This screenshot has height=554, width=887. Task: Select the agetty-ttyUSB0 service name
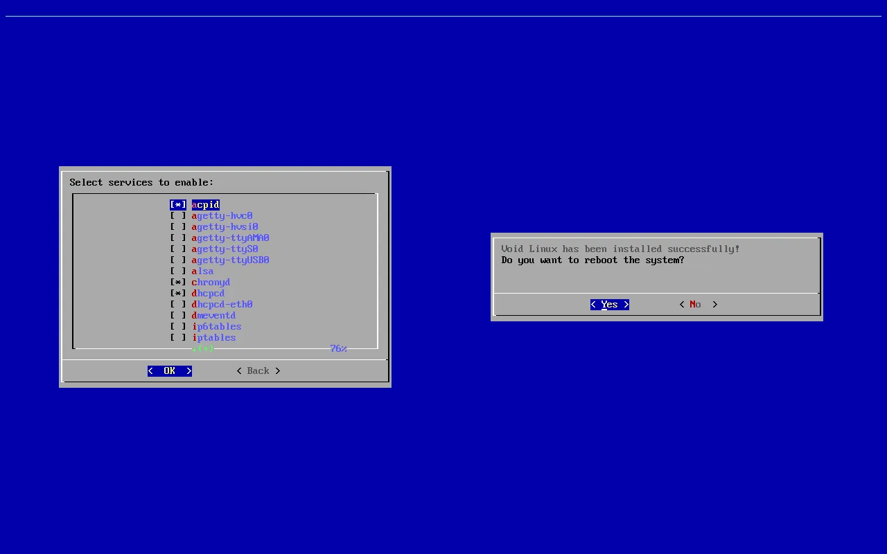pyautogui.click(x=231, y=260)
